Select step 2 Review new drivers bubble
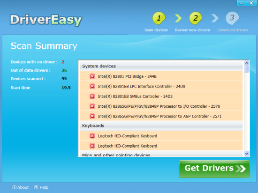This screenshot has height=193, width=258. point(196,18)
